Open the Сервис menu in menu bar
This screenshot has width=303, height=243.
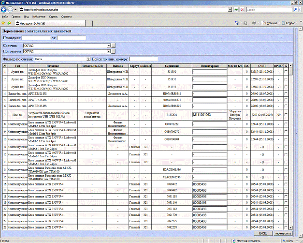click(x=53, y=16)
